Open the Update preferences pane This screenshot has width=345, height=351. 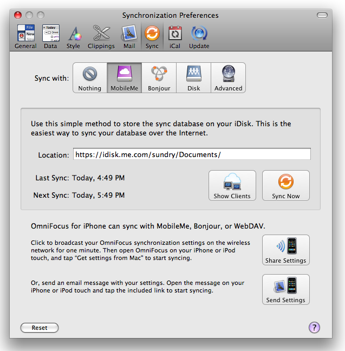point(199,37)
